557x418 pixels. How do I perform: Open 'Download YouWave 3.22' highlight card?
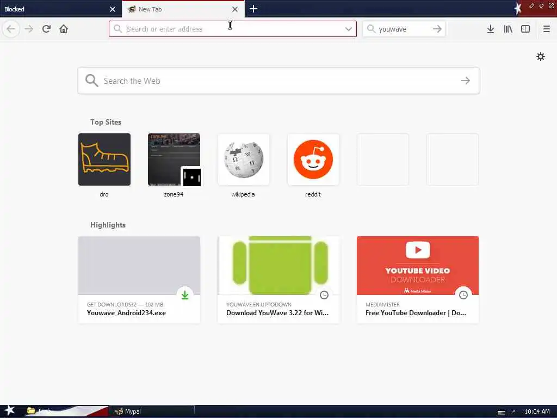tap(278, 280)
